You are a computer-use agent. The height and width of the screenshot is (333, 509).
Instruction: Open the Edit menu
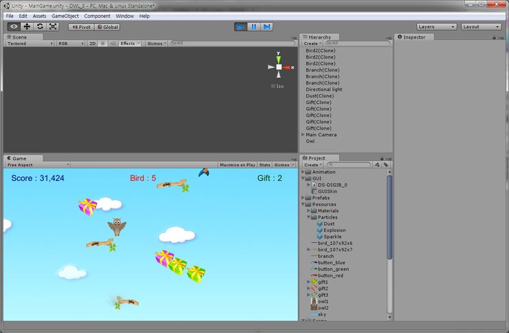pos(23,16)
